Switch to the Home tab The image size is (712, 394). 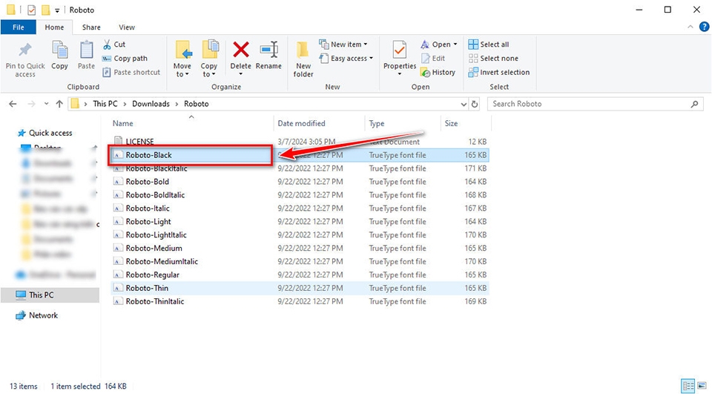pos(54,27)
